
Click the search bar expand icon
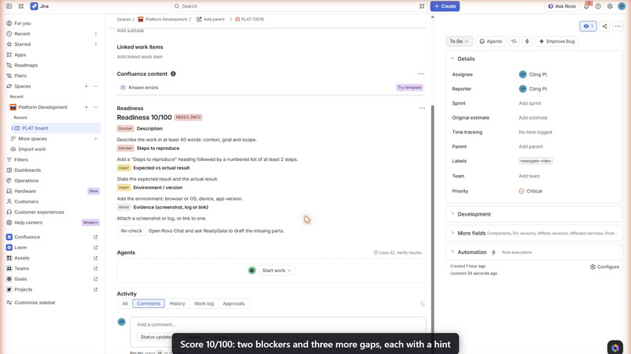pos(422,6)
